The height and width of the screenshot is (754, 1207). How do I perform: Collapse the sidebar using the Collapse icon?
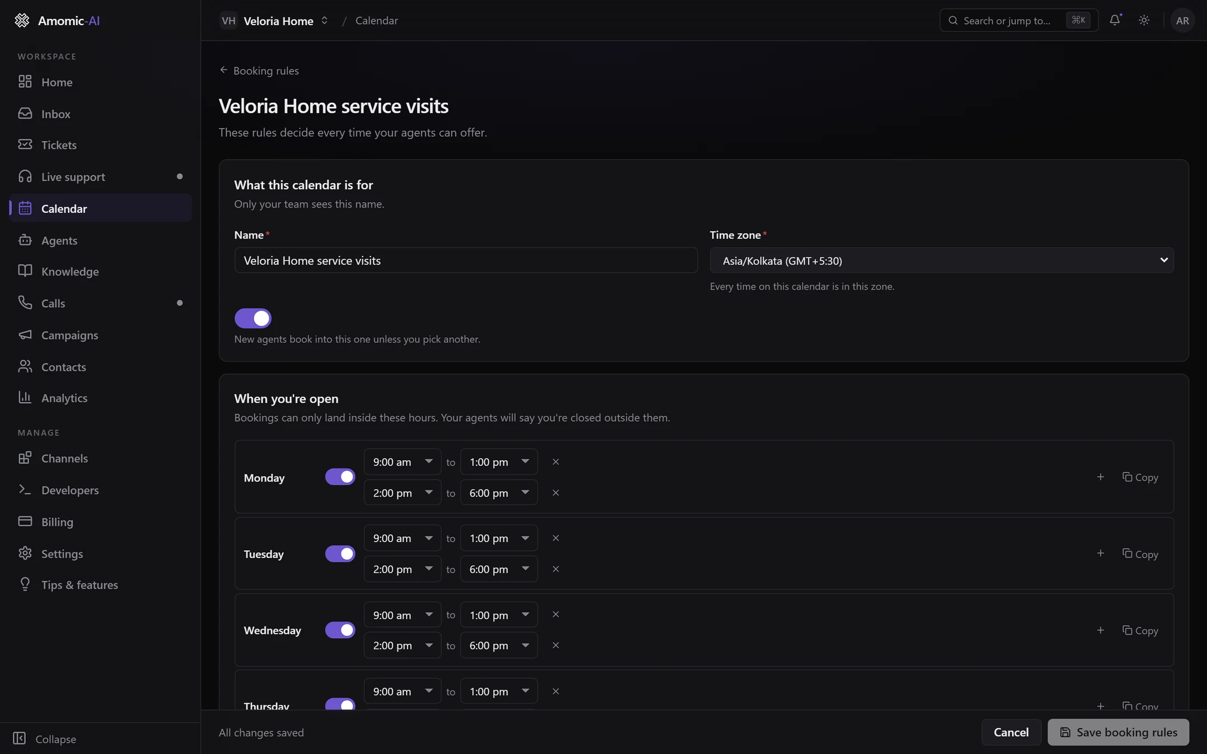point(20,738)
